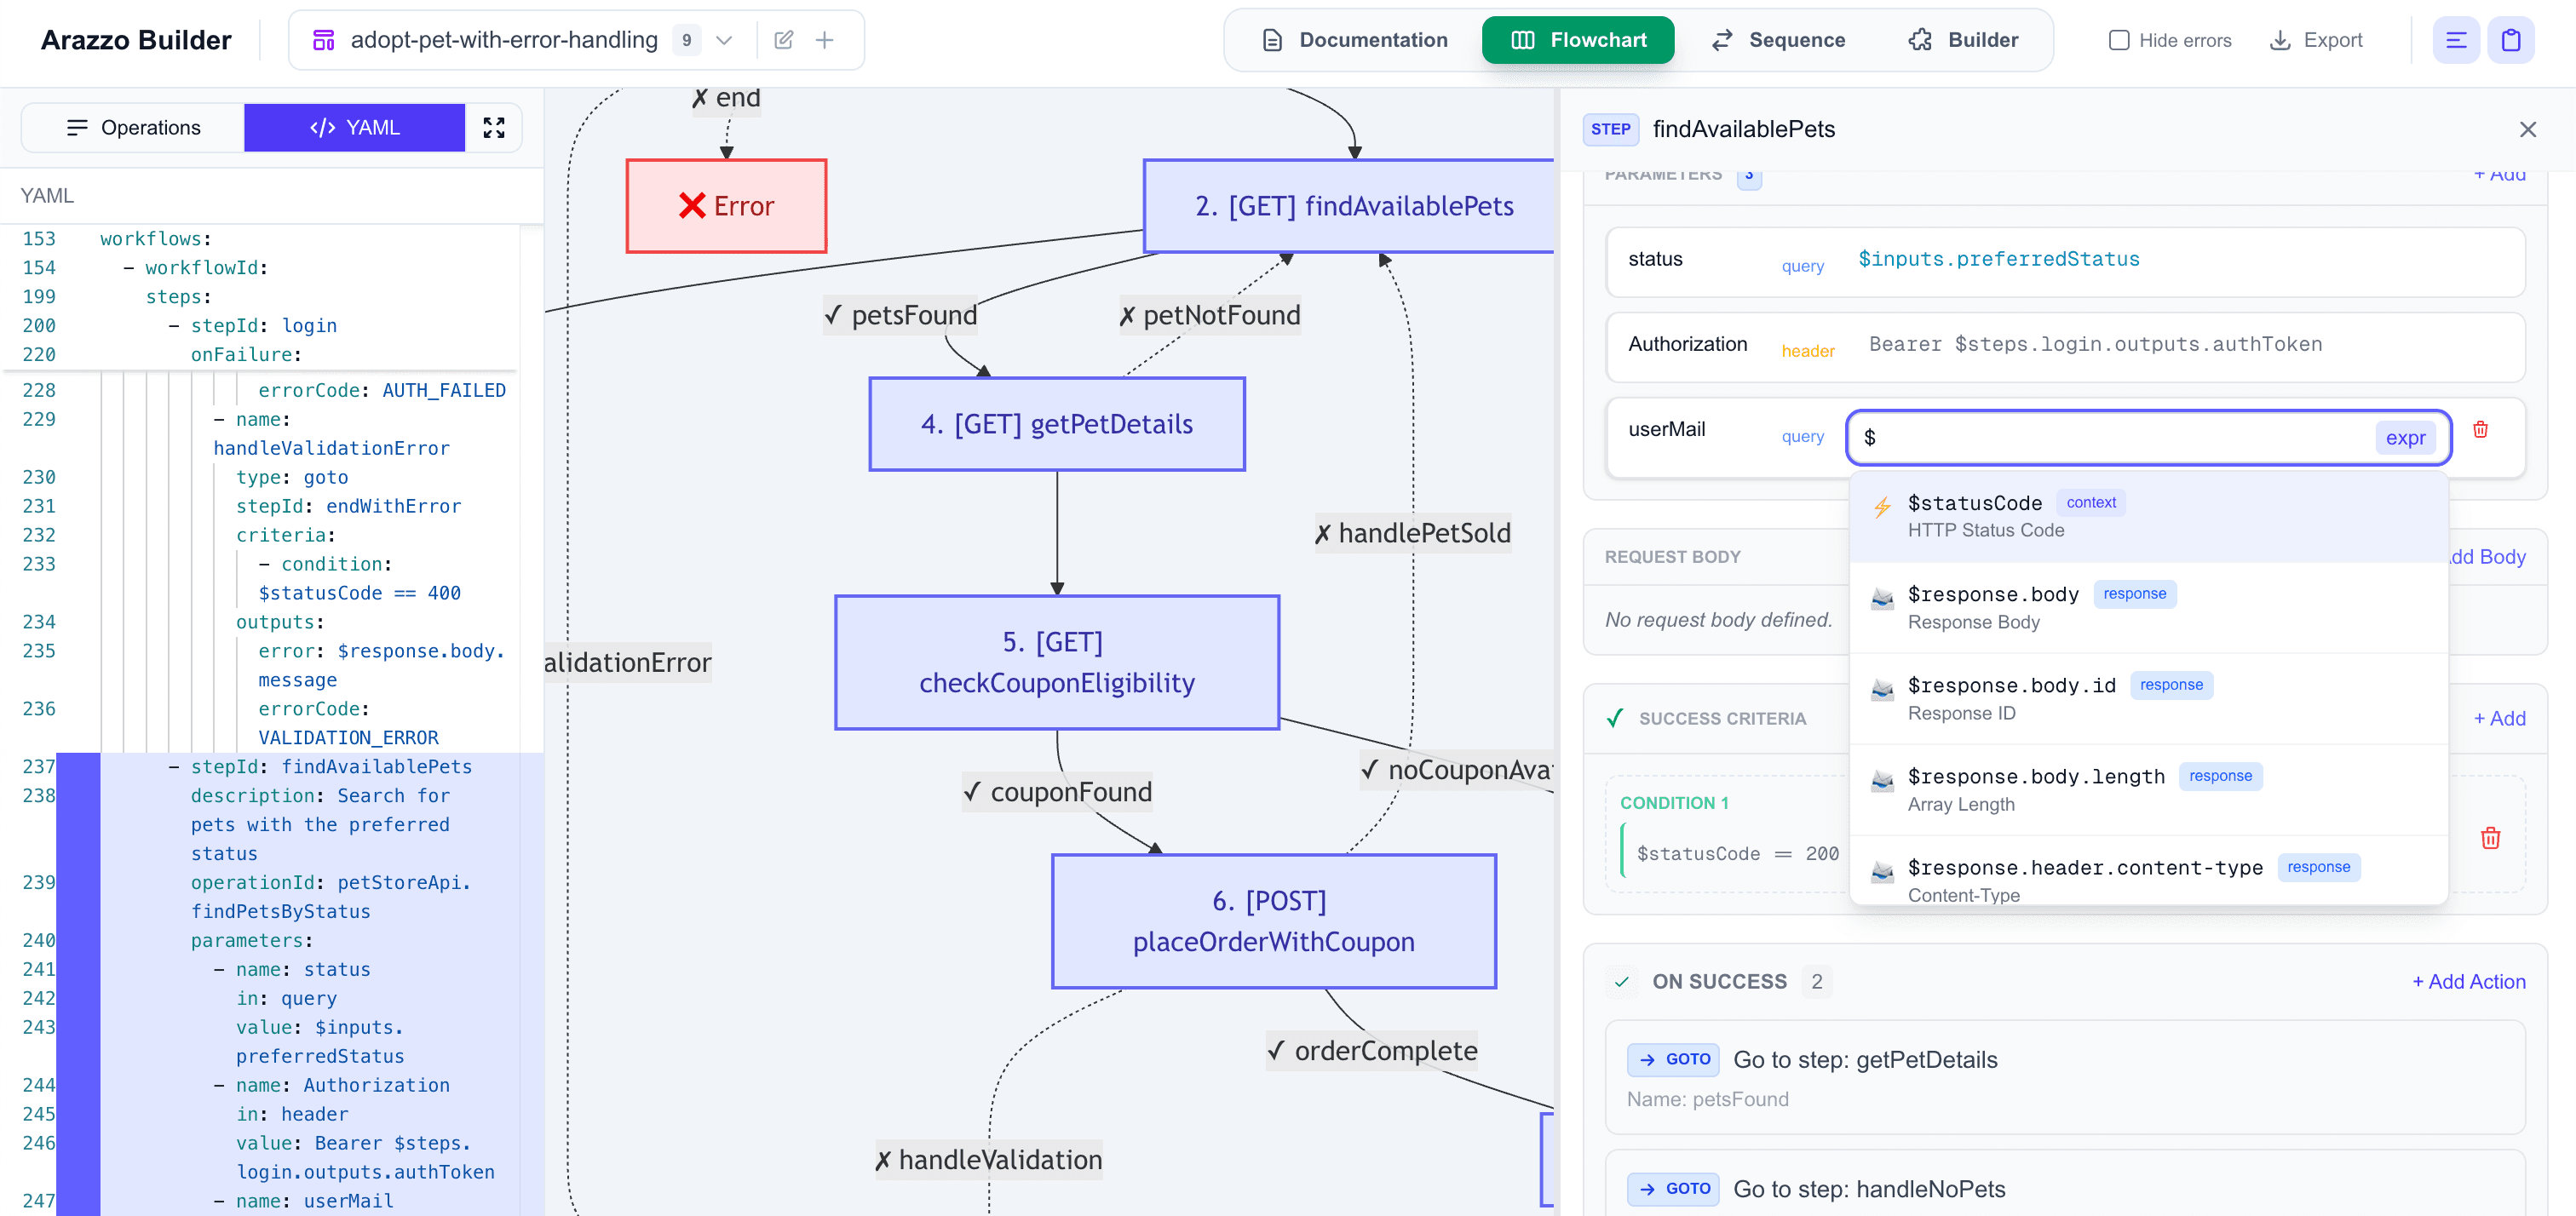Viewport: 2576px width, 1216px height.
Task: Delete the userMail parameter with its trash icon
Action: point(2481,430)
